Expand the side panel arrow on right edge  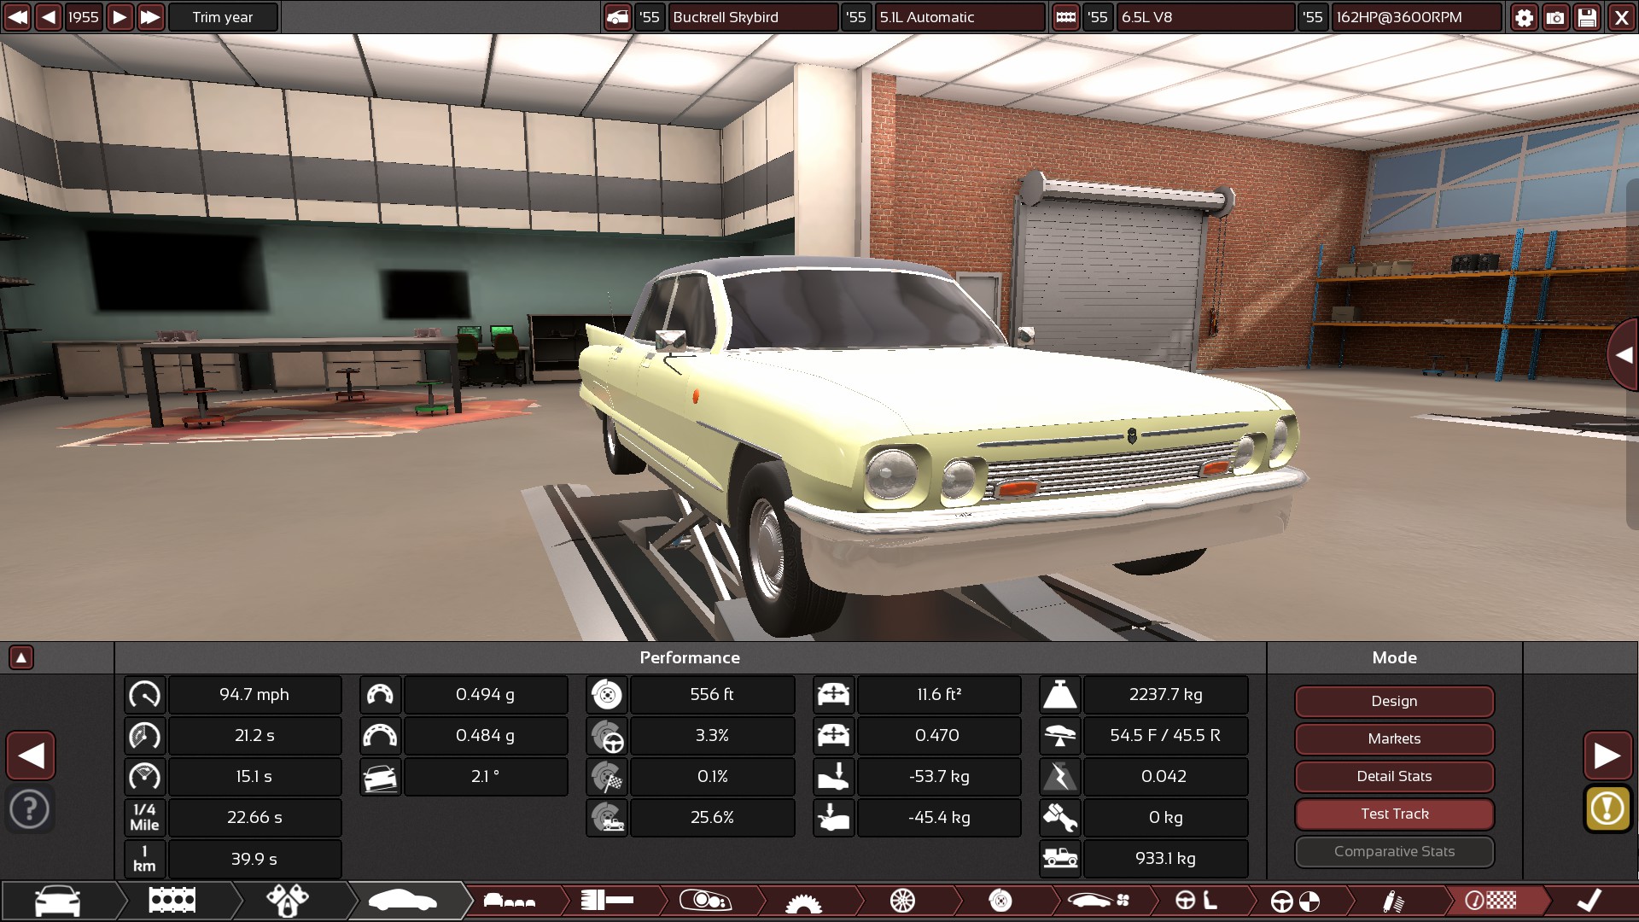[x=1623, y=355]
